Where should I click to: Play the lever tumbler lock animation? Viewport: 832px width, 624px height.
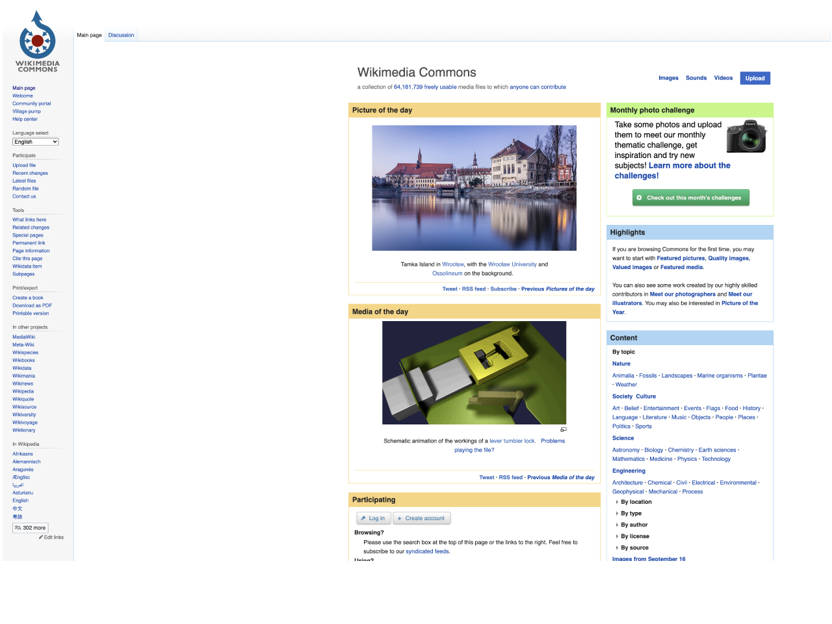point(474,373)
